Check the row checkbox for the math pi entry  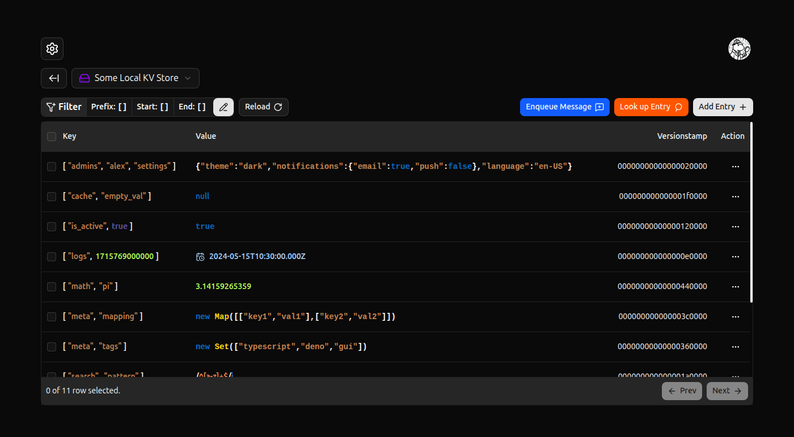52,286
